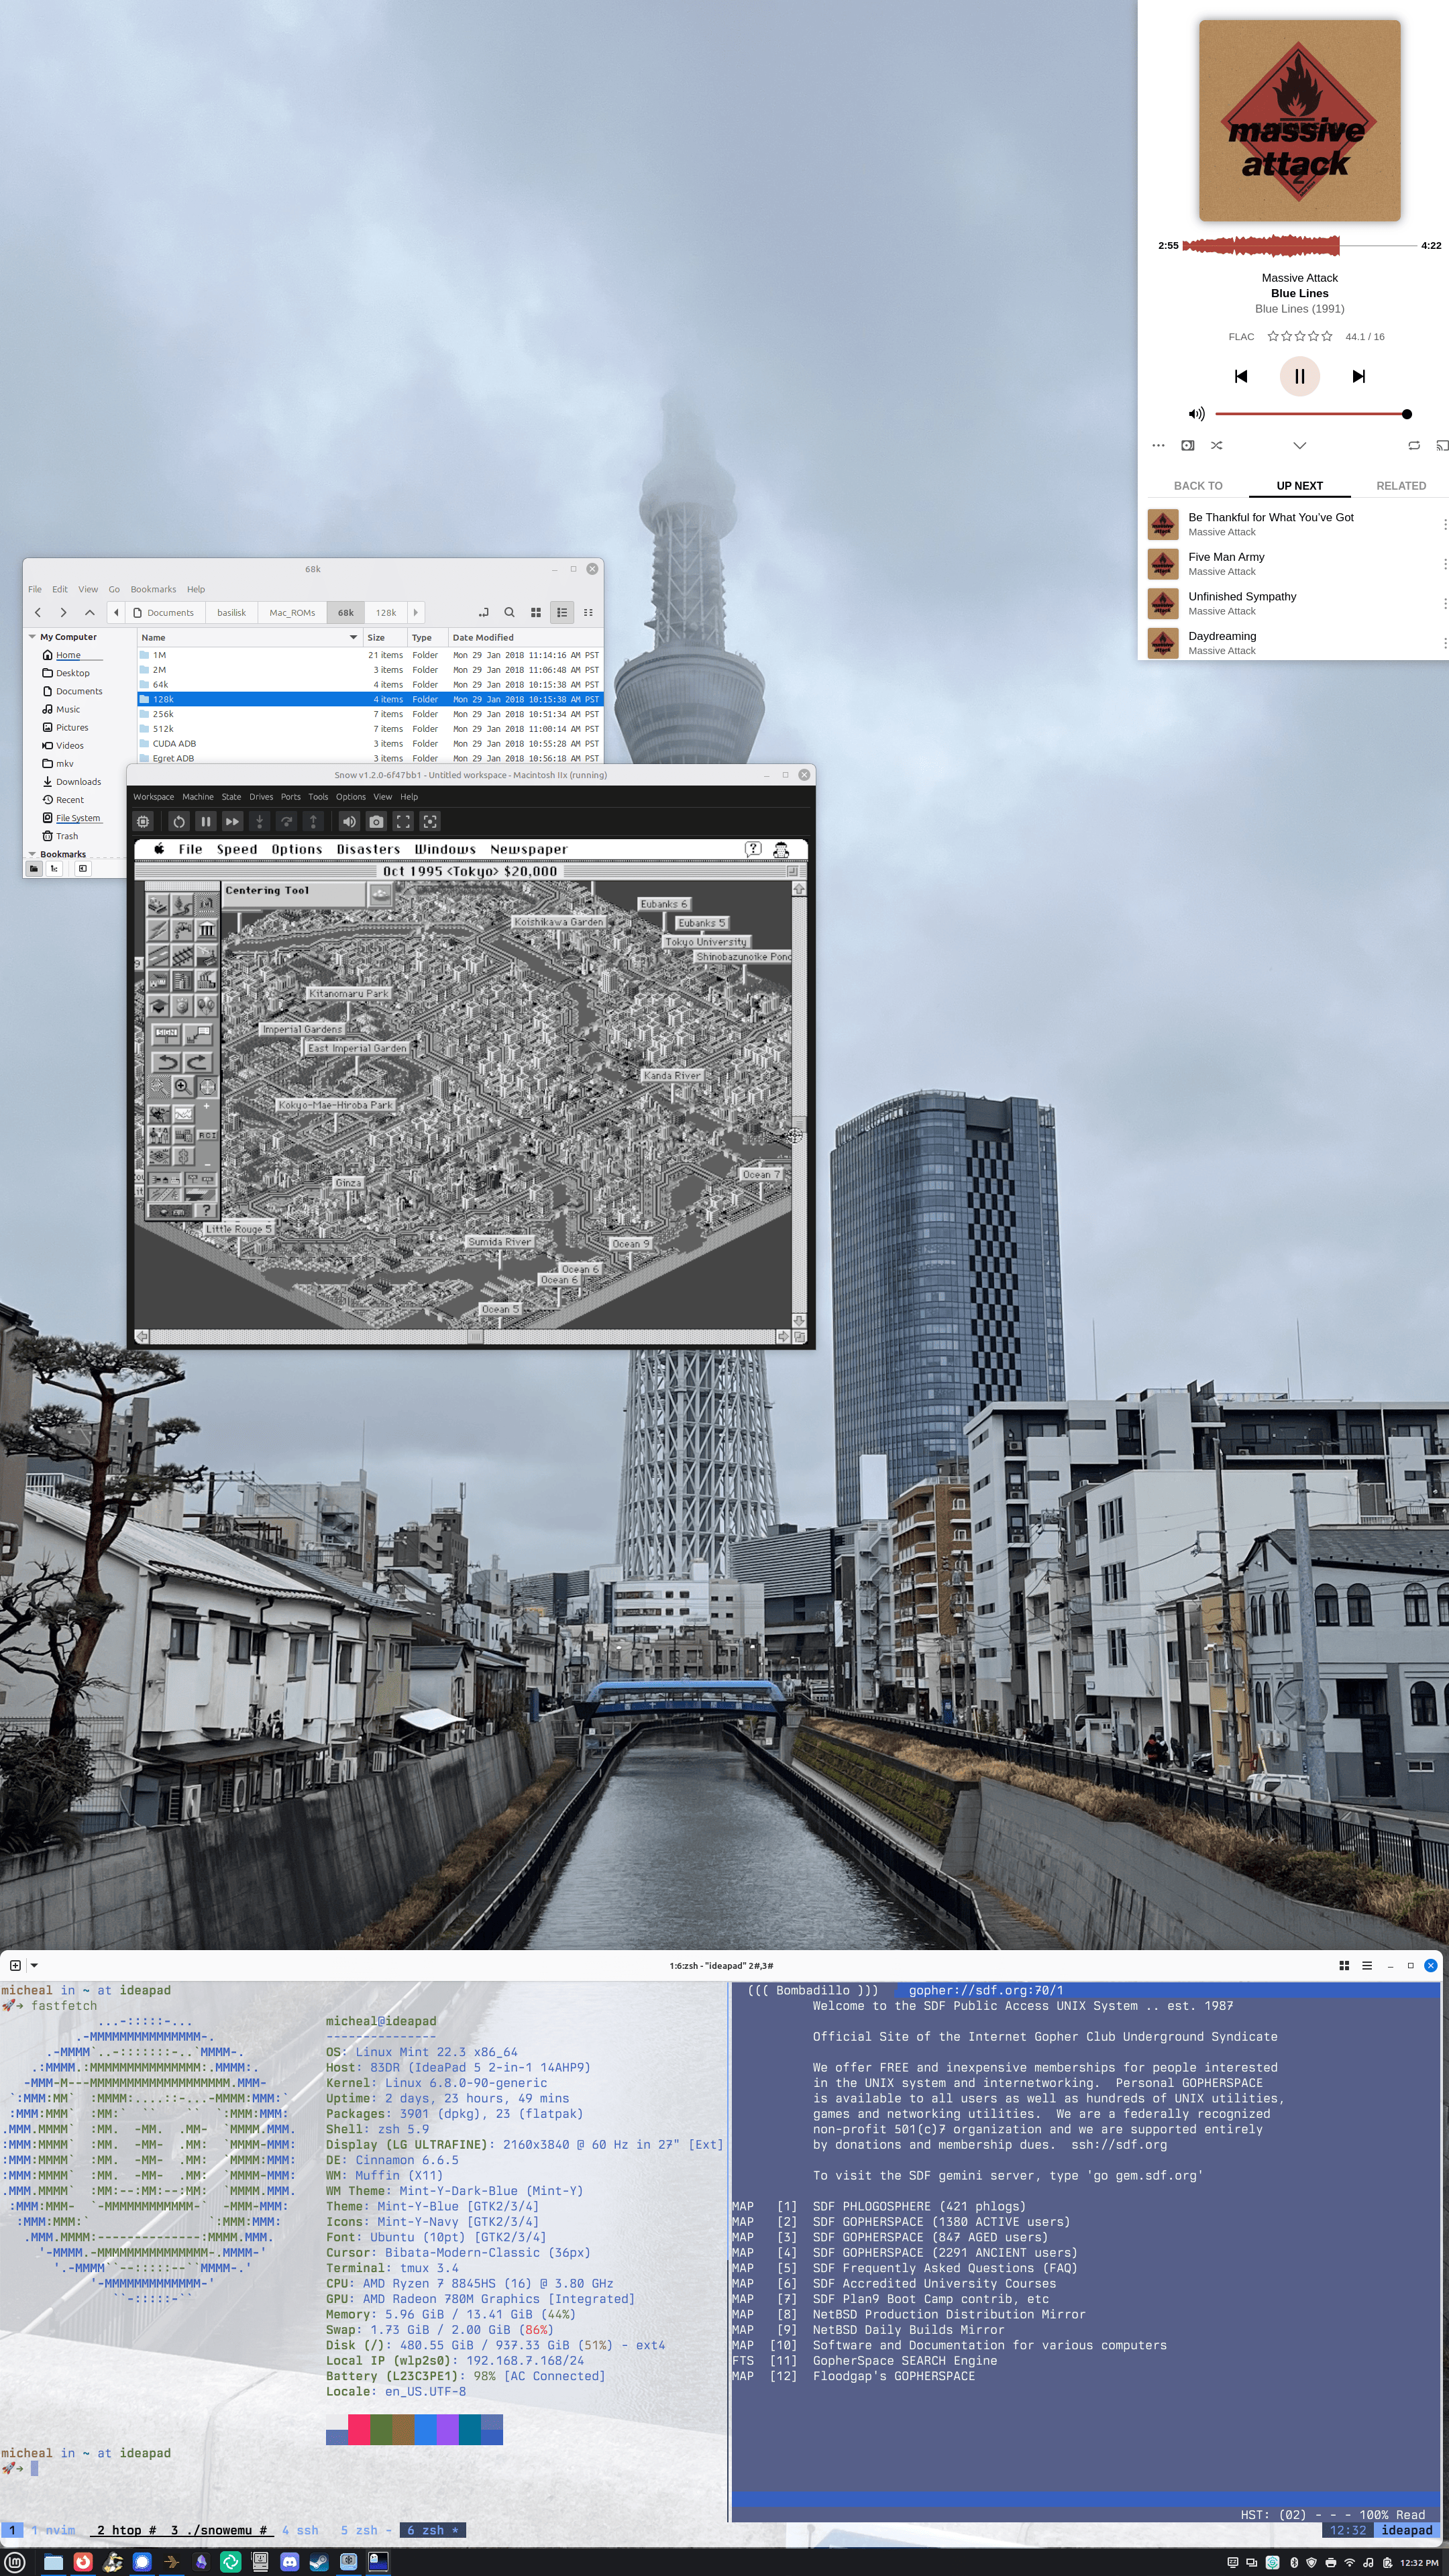Toggle repeat in the music player
The width and height of the screenshot is (1449, 2576).
[1413, 445]
